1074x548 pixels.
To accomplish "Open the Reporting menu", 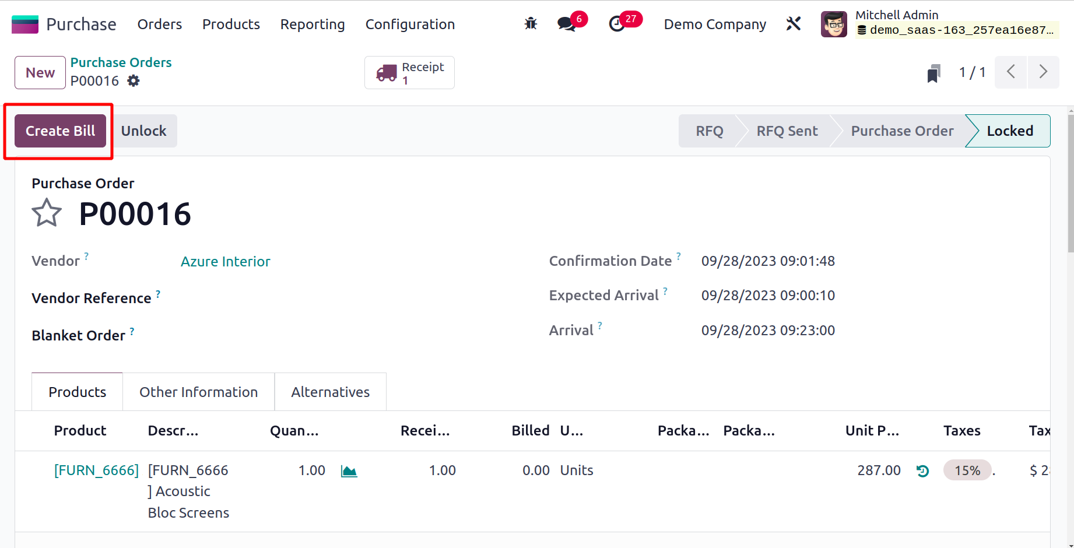I will (x=313, y=24).
